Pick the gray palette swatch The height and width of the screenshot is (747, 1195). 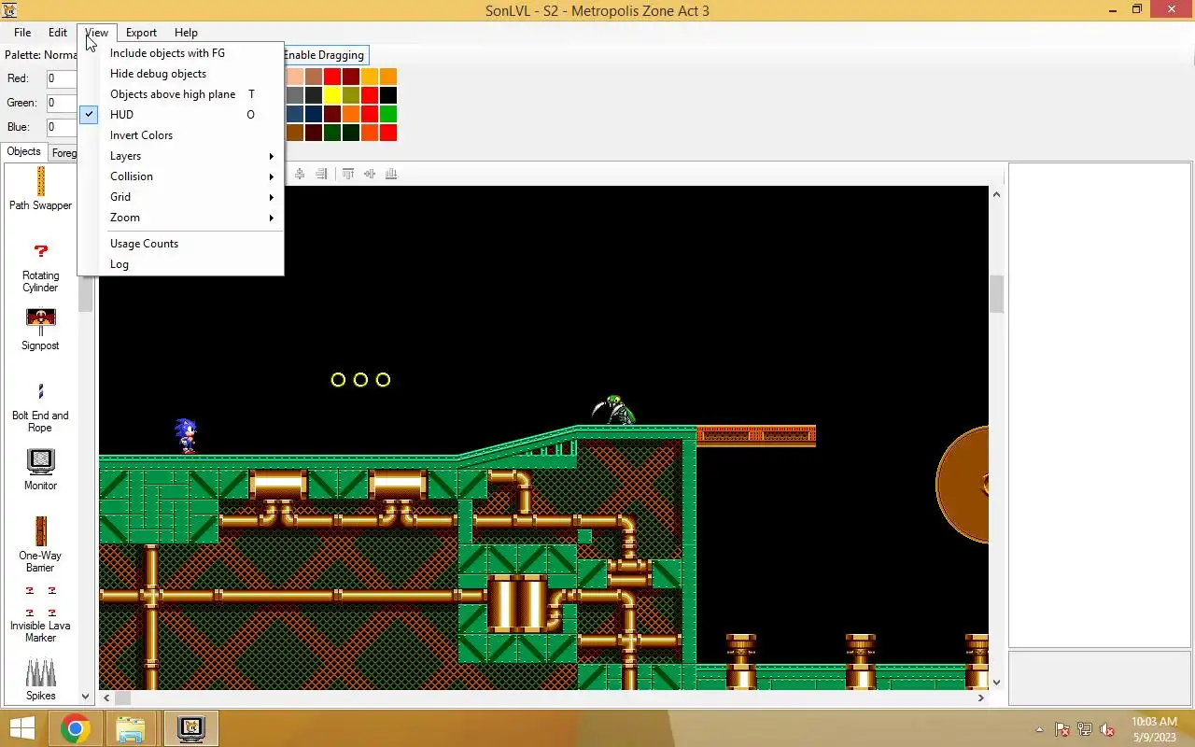pyautogui.click(x=295, y=95)
